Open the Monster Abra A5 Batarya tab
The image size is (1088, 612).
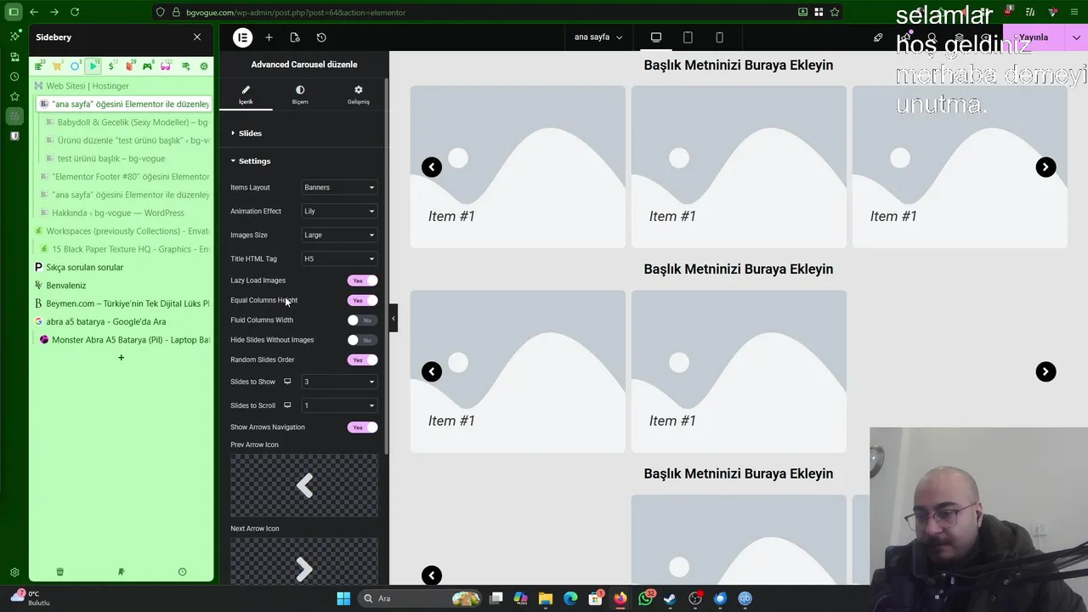coord(125,340)
